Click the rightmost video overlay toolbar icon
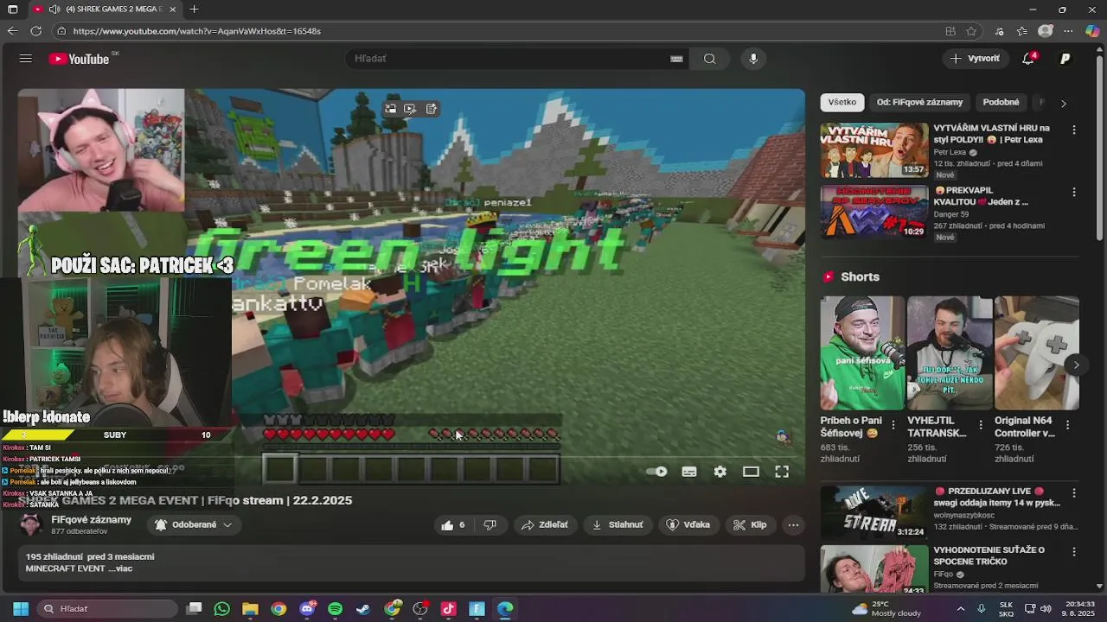 point(431,109)
